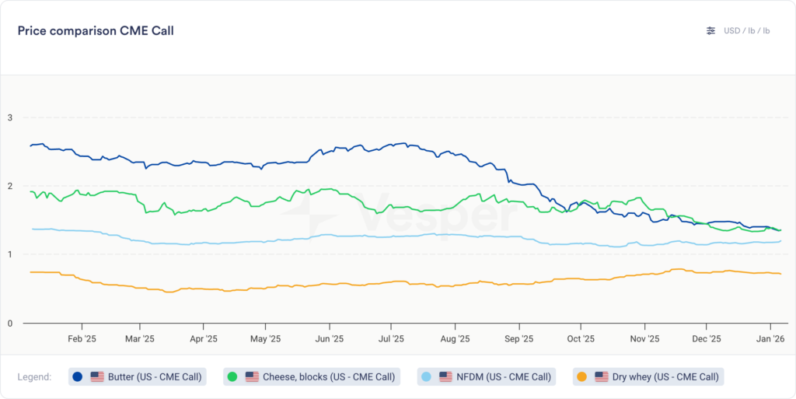796x399 pixels.
Task: Toggle the Butter (US - CME Call) series
Action: pos(155,377)
